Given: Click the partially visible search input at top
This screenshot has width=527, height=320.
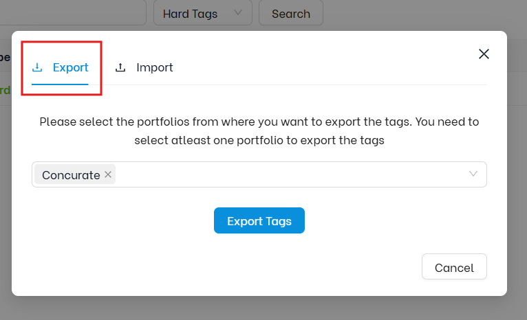Looking at the screenshot, I should (x=73, y=13).
